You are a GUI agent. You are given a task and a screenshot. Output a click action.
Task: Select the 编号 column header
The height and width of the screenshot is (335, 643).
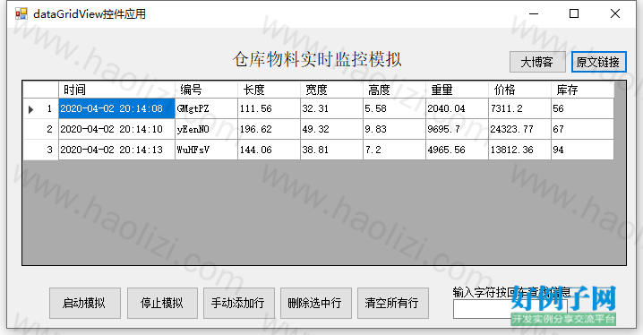click(206, 90)
